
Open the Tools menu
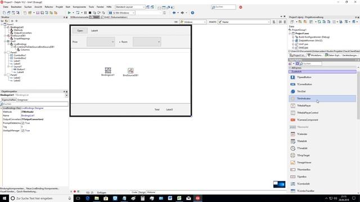click(91, 7)
